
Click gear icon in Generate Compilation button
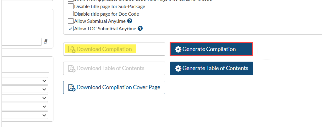[178, 49]
